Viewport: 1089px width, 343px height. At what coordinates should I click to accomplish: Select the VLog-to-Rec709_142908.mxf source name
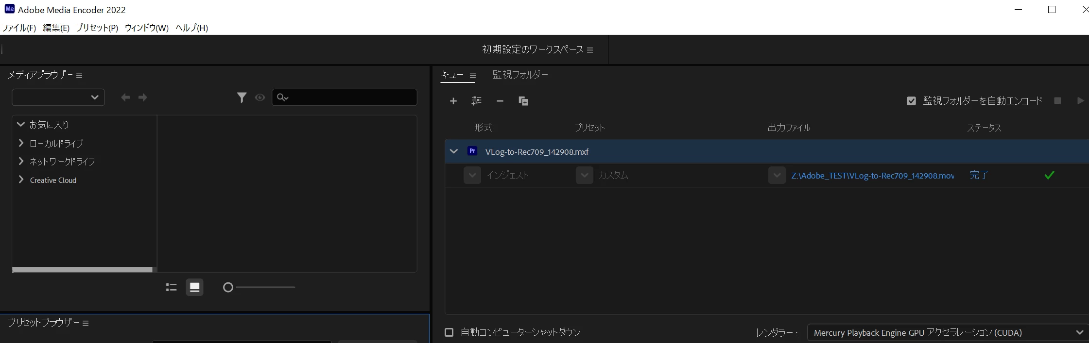click(x=537, y=152)
